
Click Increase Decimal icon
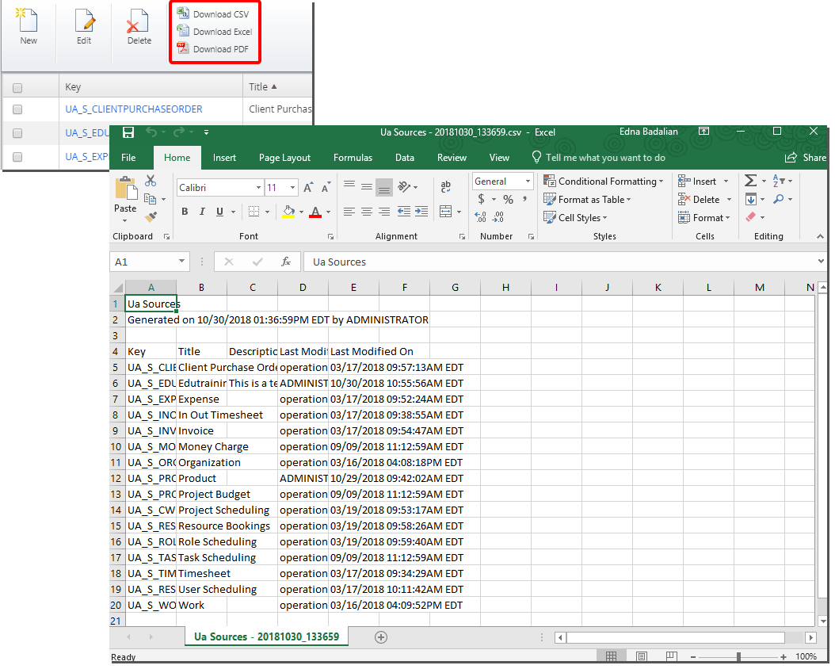480,216
